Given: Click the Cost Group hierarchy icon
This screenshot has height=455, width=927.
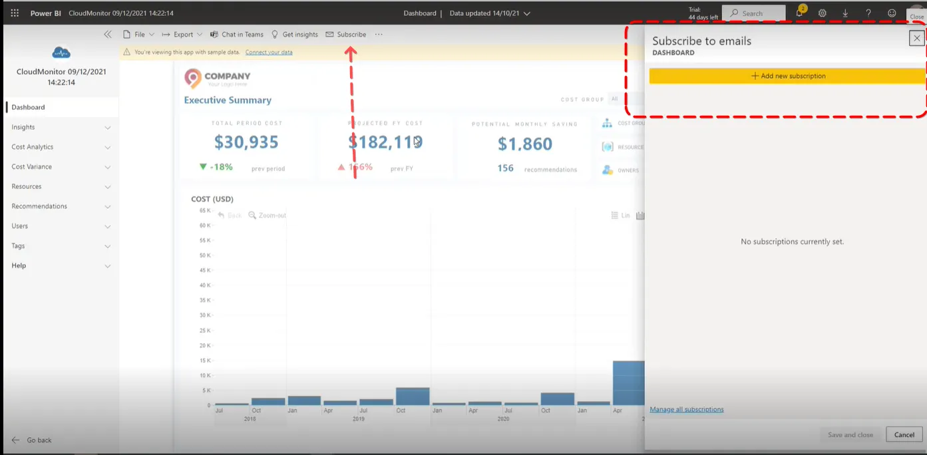Looking at the screenshot, I should pos(607,123).
